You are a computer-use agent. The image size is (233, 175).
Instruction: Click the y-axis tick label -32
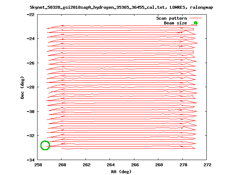[31, 136]
